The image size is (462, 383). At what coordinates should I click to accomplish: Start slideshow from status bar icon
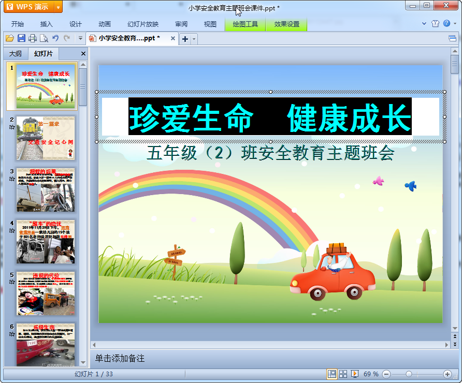[354, 374]
